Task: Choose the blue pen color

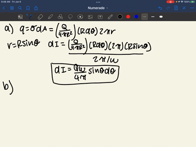Action: pos(136,17)
